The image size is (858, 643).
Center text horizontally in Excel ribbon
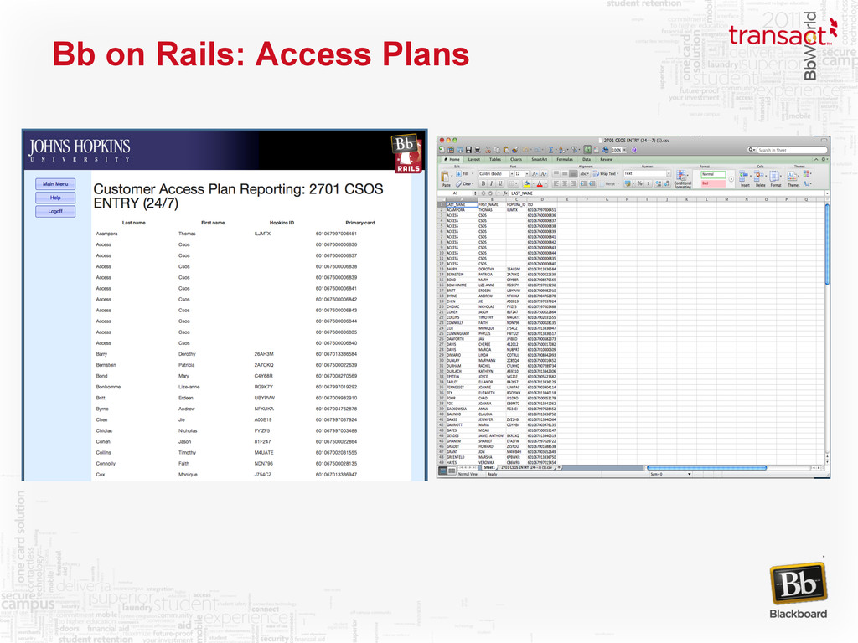click(x=564, y=183)
